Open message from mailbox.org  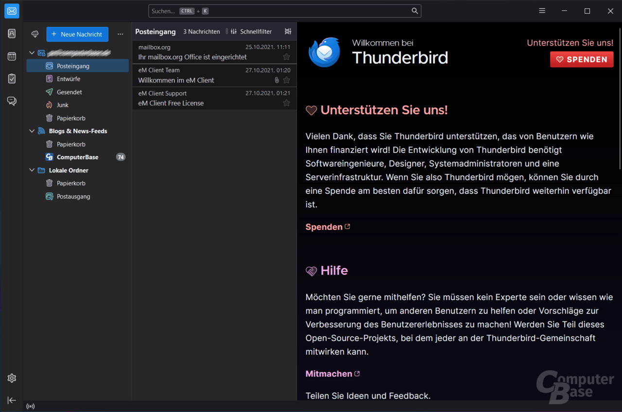pyautogui.click(x=214, y=52)
